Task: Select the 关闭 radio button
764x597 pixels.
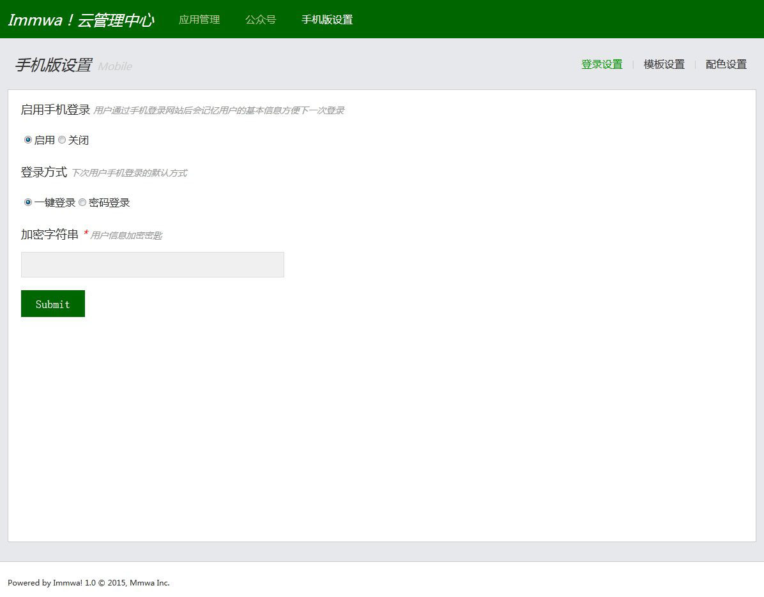Action: [x=62, y=140]
